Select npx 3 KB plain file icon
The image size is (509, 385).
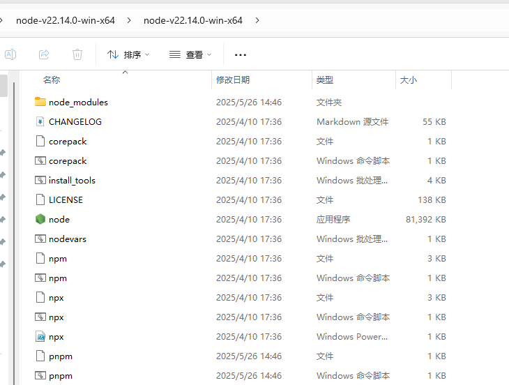(40, 297)
